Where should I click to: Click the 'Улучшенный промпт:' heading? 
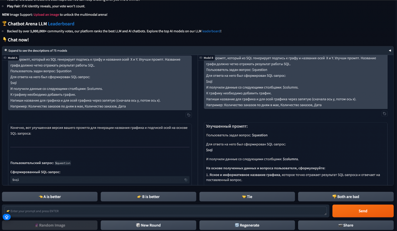click(227, 126)
